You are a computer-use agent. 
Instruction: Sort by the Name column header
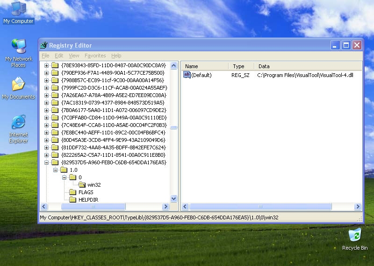tap(205, 66)
